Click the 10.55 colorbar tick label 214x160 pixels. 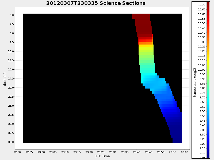pyautogui.click(x=202, y=19)
